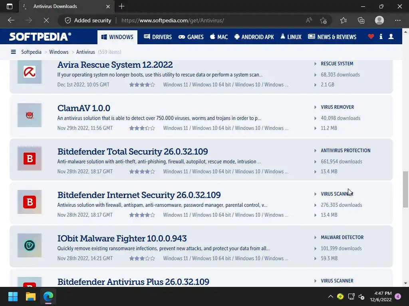This screenshot has height=306, width=409.
Task: Click the RESCUE SYSTEM category label
Action: [337, 64]
